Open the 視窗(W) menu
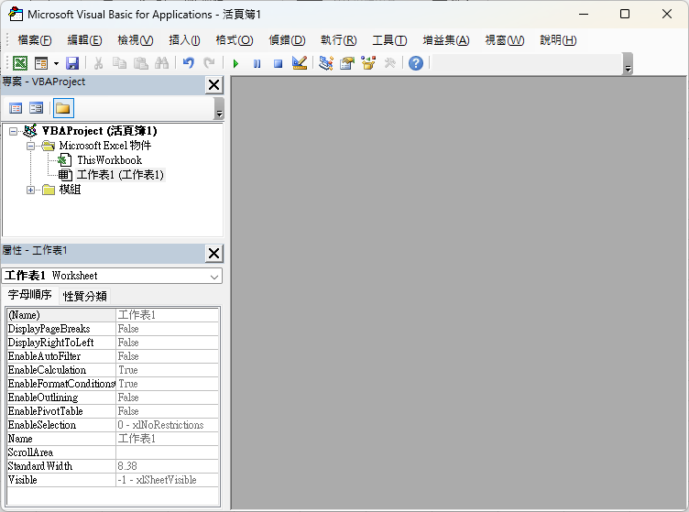 click(505, 40)
